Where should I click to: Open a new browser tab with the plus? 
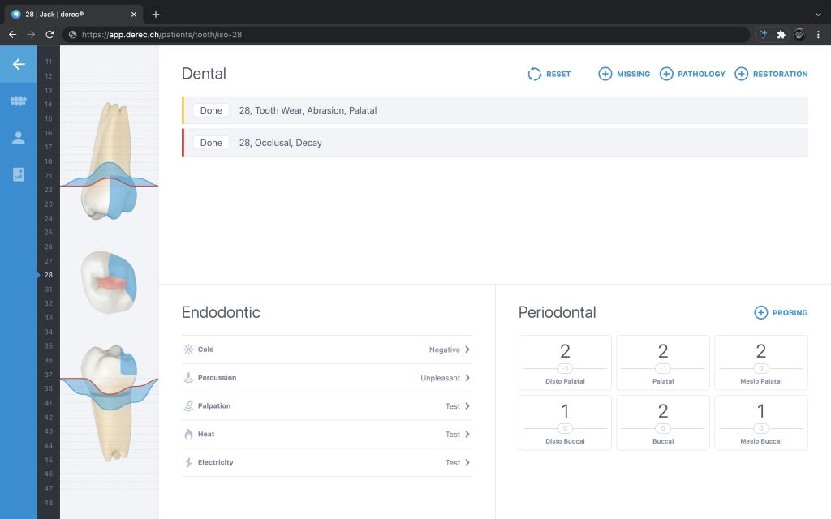coord(155,15)
